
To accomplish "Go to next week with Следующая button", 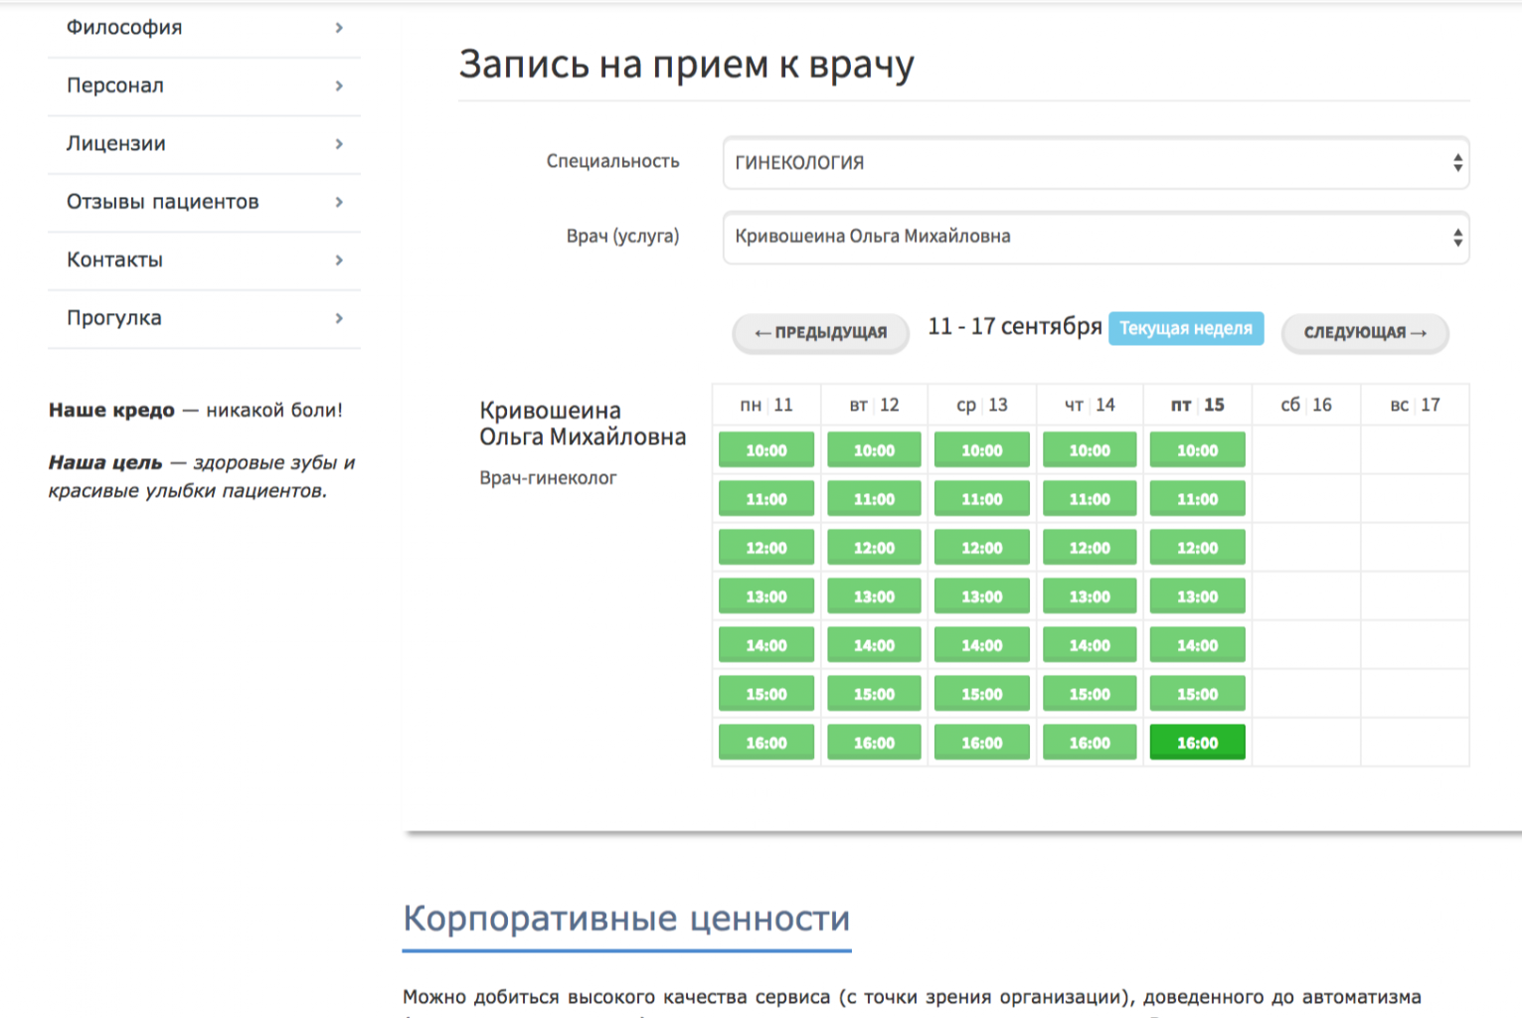I will pyautogui.click(x=1364, y=333).
